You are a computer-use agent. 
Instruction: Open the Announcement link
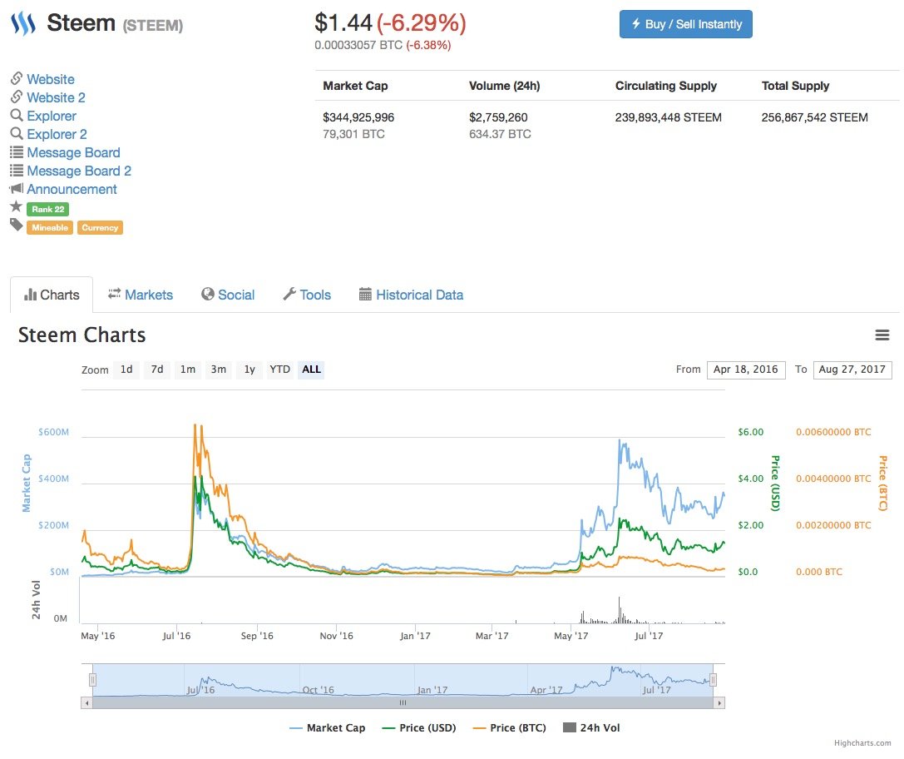[72, 189]
